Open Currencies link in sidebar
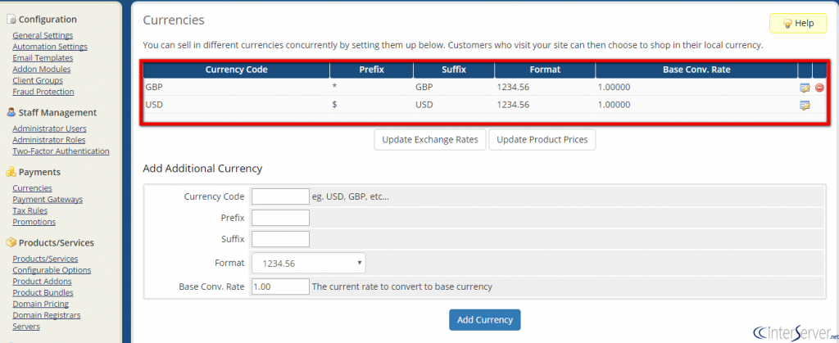The width and height of the screenshot is (839, 343). (32, 188)
